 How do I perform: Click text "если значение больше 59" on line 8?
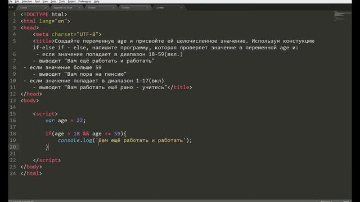[x=65, y=67]
